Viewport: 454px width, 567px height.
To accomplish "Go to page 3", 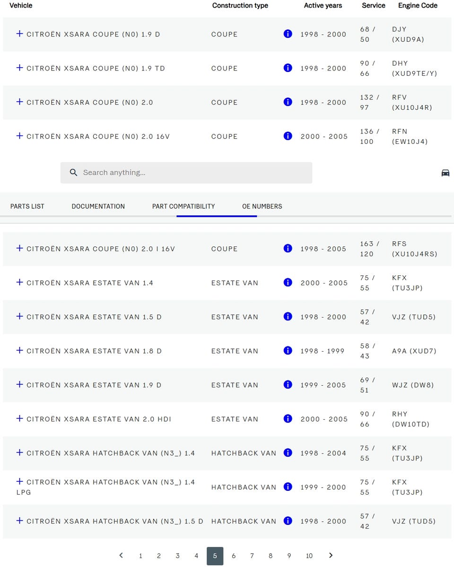I will pos(177,556).
